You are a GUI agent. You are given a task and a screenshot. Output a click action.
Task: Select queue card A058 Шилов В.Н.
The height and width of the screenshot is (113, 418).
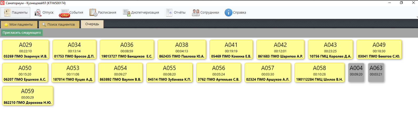click(319, 72)
